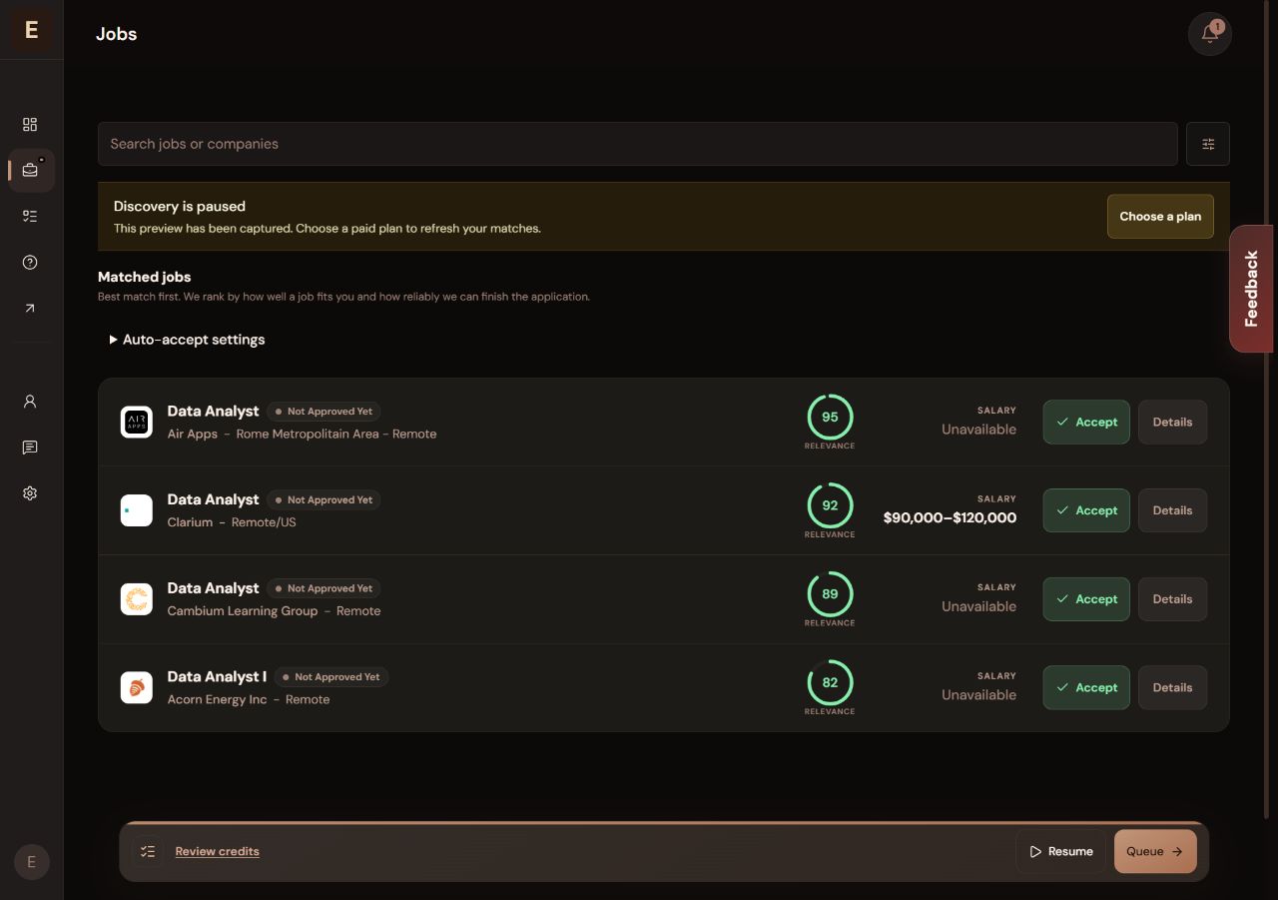Open the help question mark icon
The height and width of the screenshot is (900, 1278).
[30, 263]
